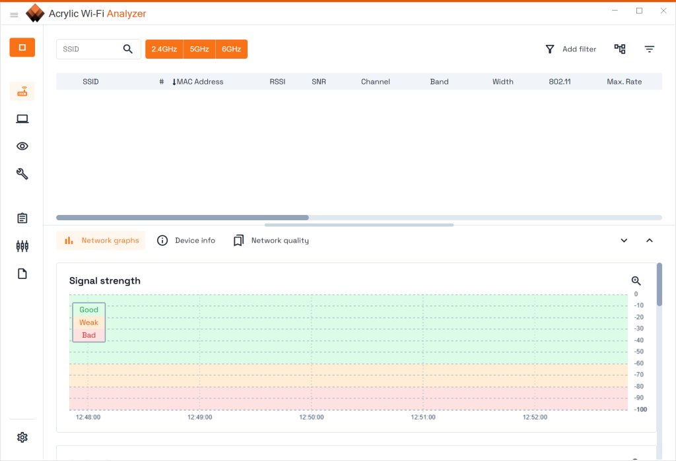The image size is (676, 461).
Task: Toggle the 5GHz band filter
Action: (x=199, y=49)
